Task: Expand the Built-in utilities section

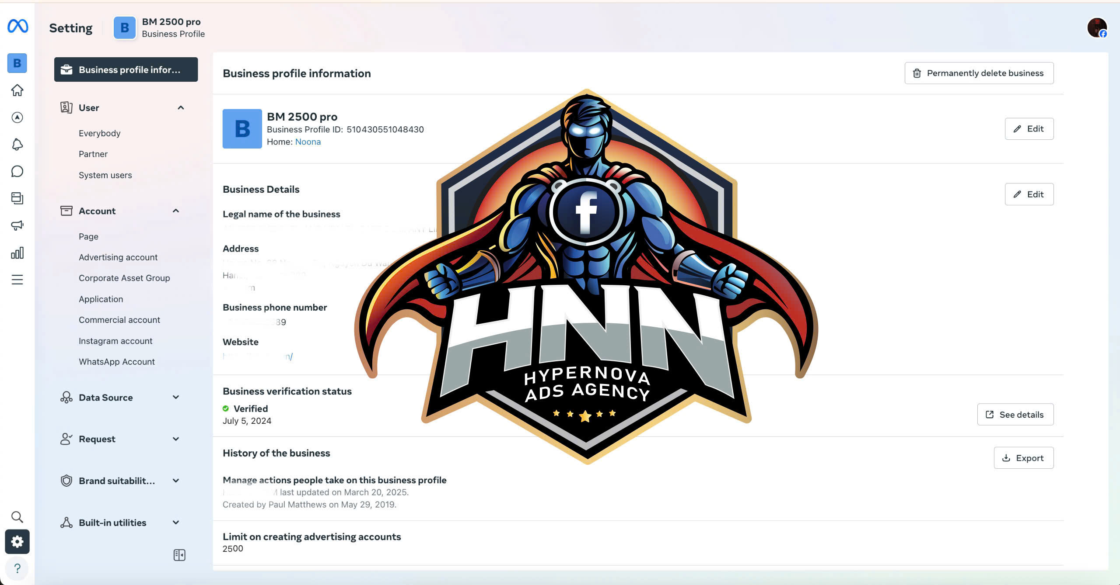Action: [x=120, y=523]
